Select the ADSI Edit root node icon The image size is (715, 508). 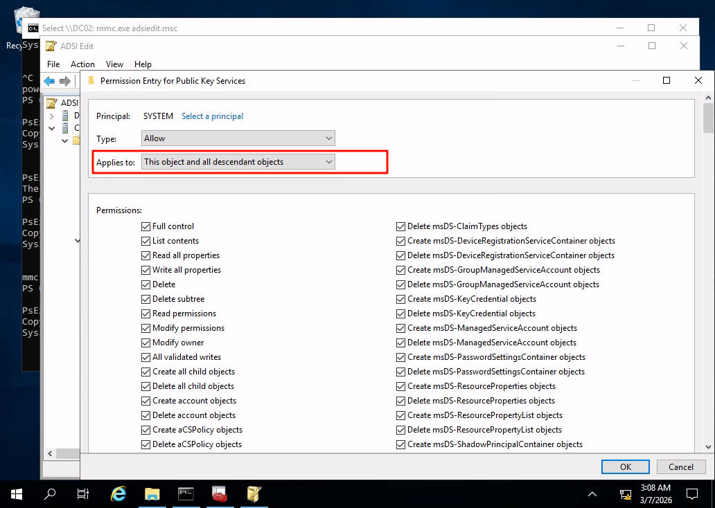click(51, 103)
